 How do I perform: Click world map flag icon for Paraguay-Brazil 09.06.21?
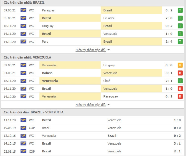23,10
